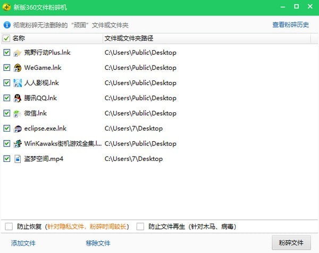Uncheck the WinKawaks街机游戏全集 checkbox
This screenshot has height=253, width=319.
tap(7, 143)
